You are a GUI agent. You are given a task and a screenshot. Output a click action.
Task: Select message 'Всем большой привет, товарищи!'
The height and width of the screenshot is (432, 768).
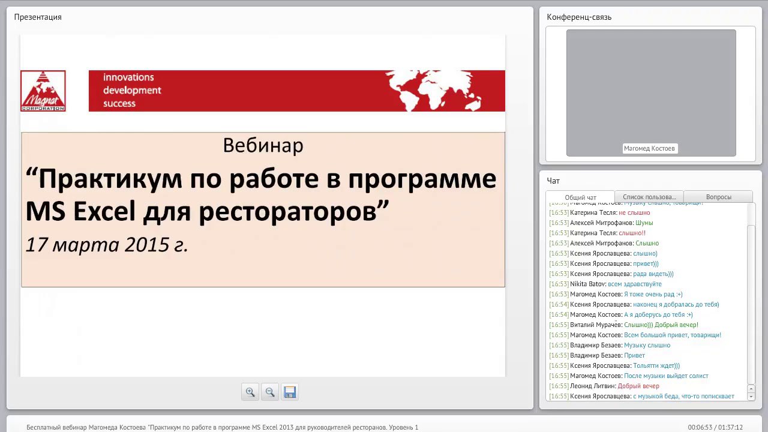(673, 335)
